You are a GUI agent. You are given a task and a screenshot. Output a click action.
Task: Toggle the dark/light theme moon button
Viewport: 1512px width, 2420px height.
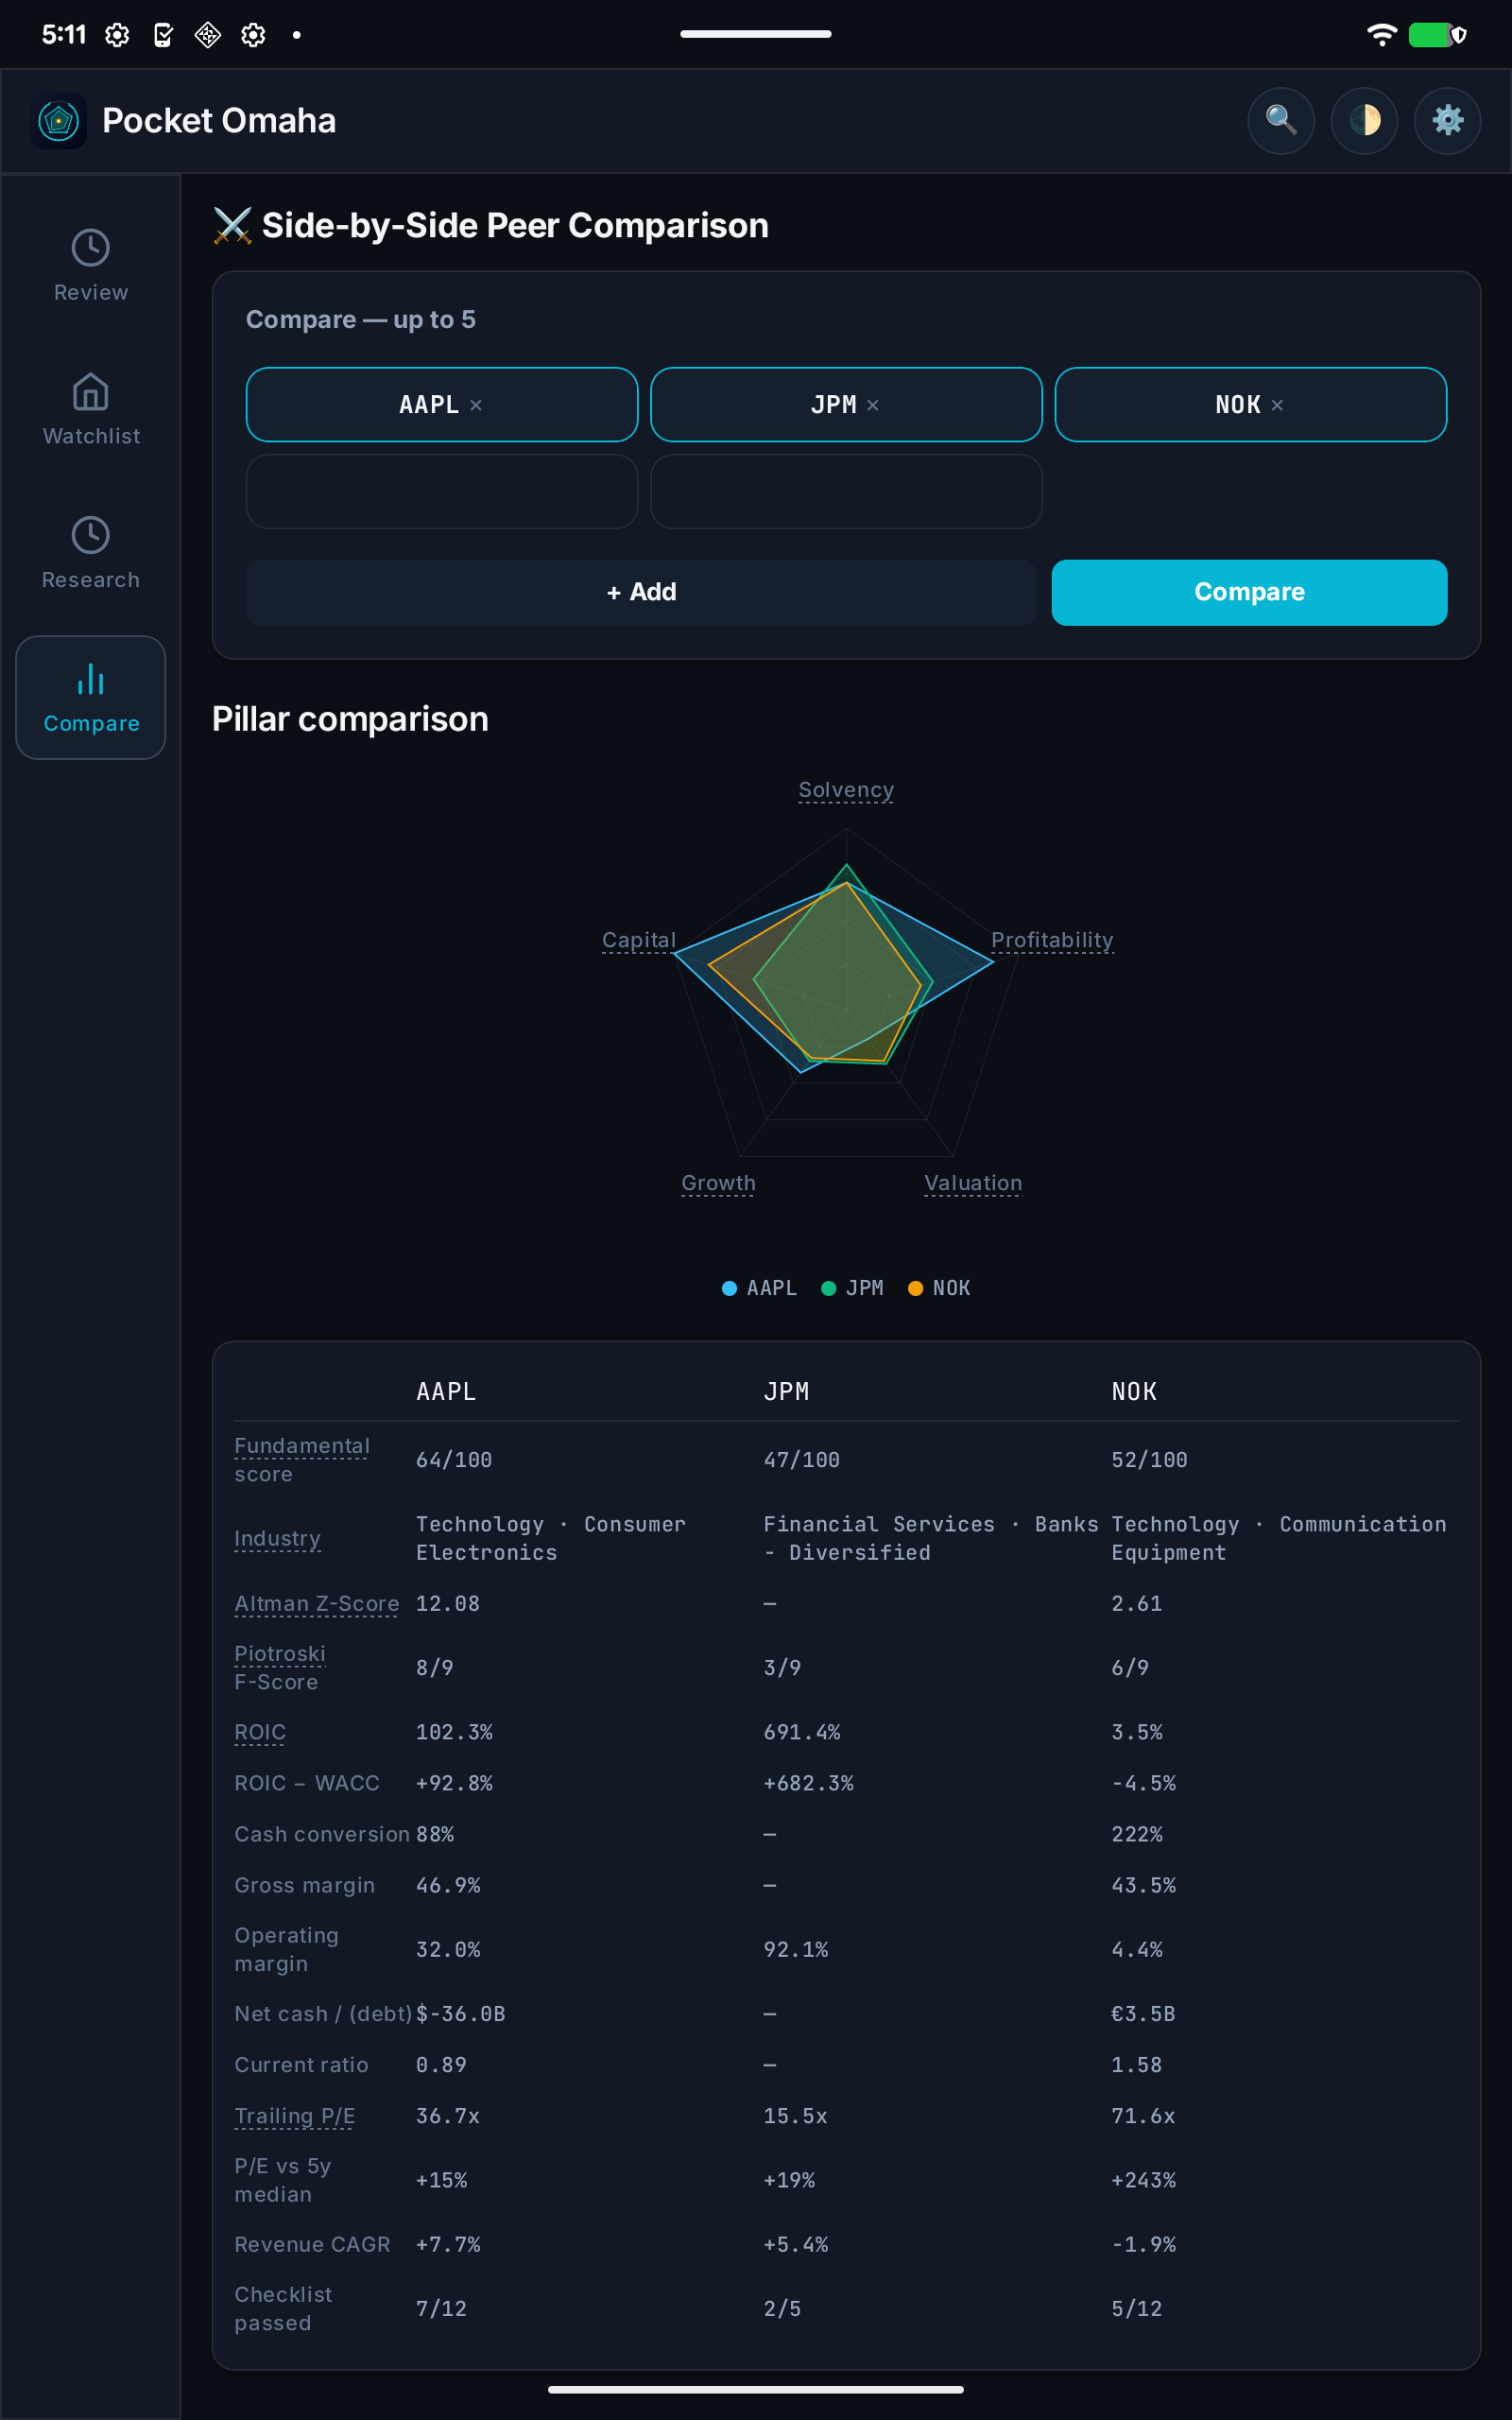click(x=1364, y=120)
